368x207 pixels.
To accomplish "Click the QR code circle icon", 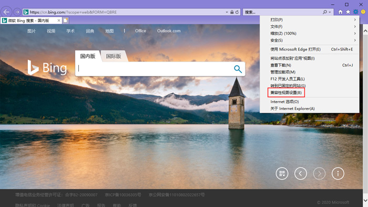I will [x=282, y=174].
